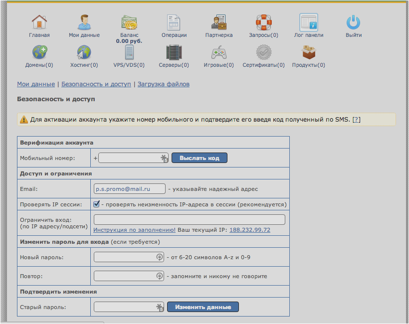Open the [?] help link in notice
Screen dimensions: 409x324
click(x=356, y=120)
